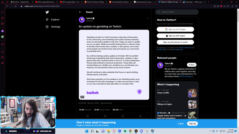The image size is (239, 134).
Task: View the 12.9K Quote Tweets list
Action: 102,110
